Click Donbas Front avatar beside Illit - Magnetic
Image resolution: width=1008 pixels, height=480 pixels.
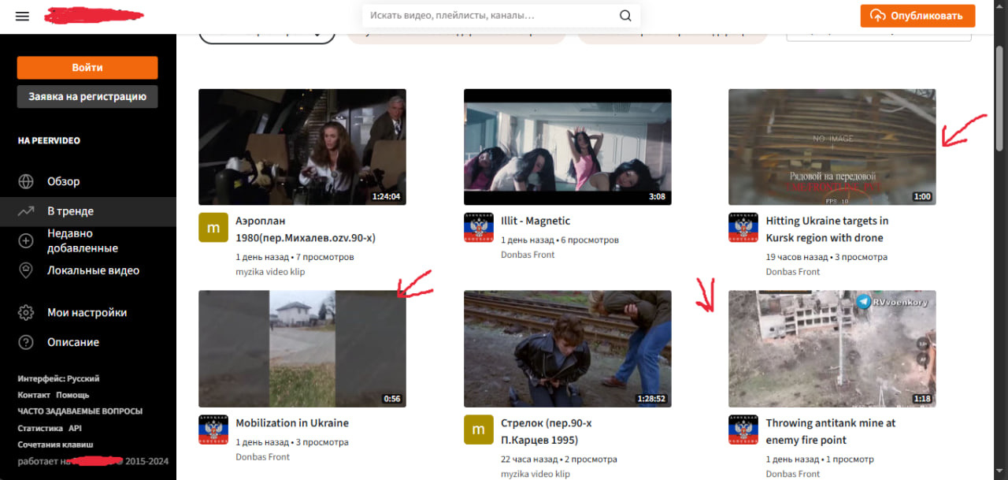pos(478,227)
